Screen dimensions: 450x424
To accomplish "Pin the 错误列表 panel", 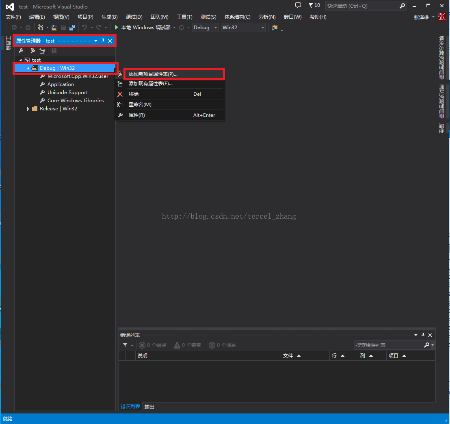I will pyautogui.click(x=423, y=335).
